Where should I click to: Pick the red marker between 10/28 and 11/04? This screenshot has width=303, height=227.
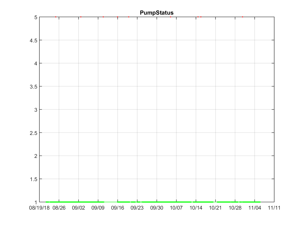click(242, 17)
